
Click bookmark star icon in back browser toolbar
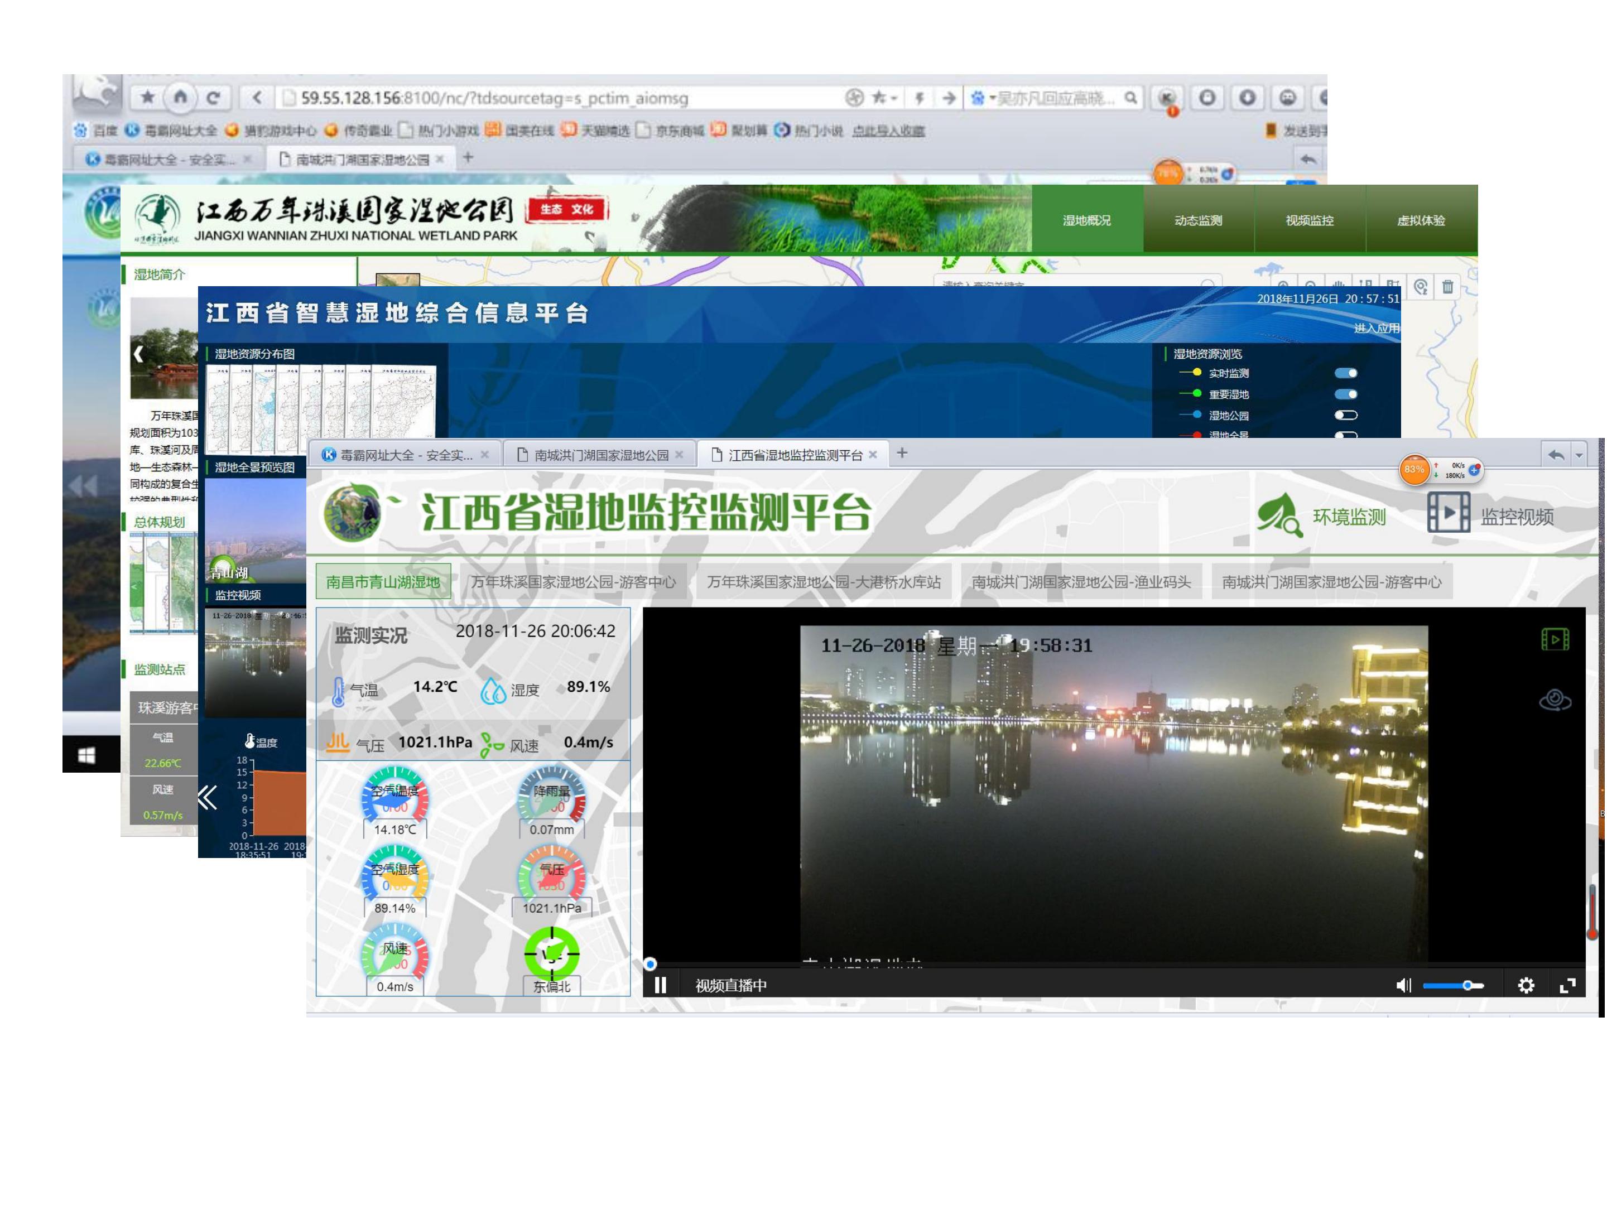point(147,97)
